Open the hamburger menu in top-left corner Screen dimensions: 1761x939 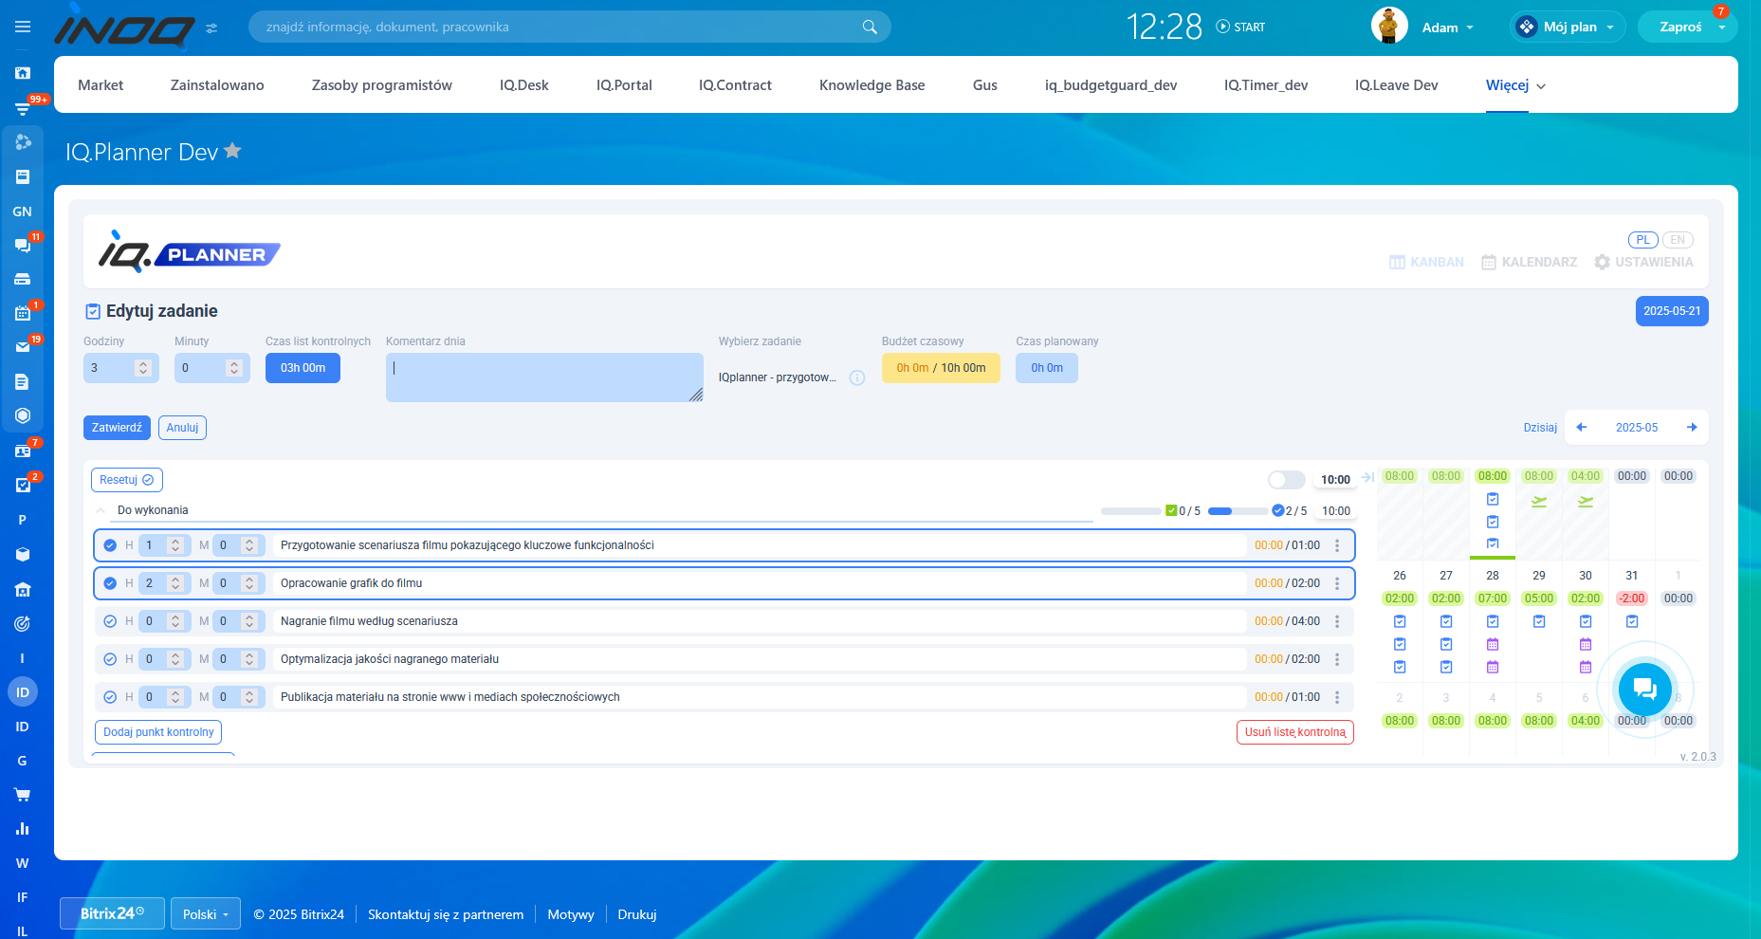tap(23, 27)
